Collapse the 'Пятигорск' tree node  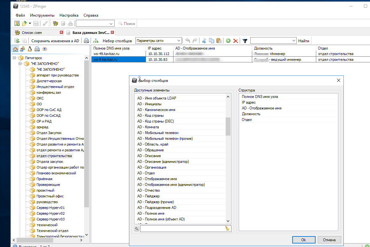pyautogui.click(x=14, y=58)
